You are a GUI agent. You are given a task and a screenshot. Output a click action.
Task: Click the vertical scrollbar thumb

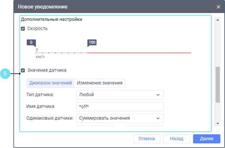(x=217, y=85)
